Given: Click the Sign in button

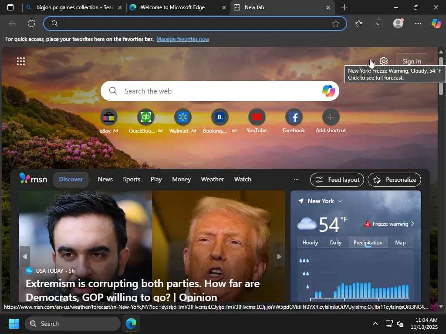Looking at the screenshot, I should 412,61.
